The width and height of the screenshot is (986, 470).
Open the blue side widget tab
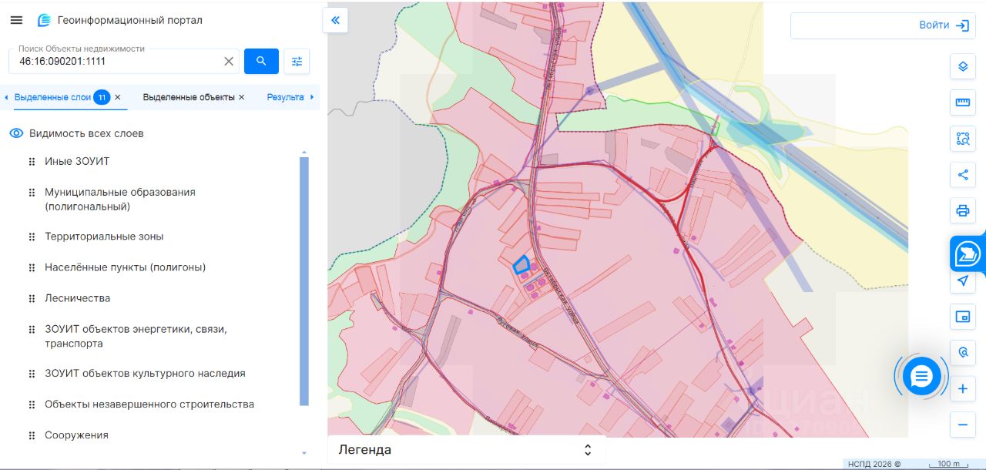coord(967,254)
